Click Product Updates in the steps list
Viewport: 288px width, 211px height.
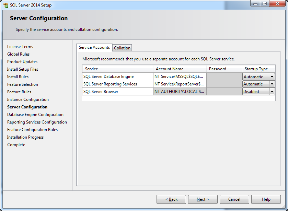click(22, 62)
